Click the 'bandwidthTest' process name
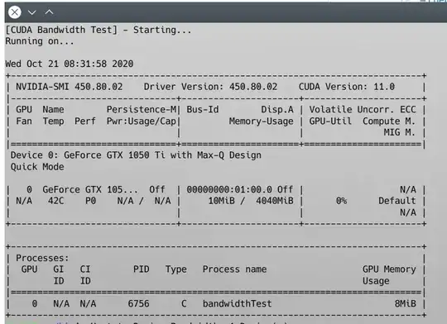 [x=238, y=303]
